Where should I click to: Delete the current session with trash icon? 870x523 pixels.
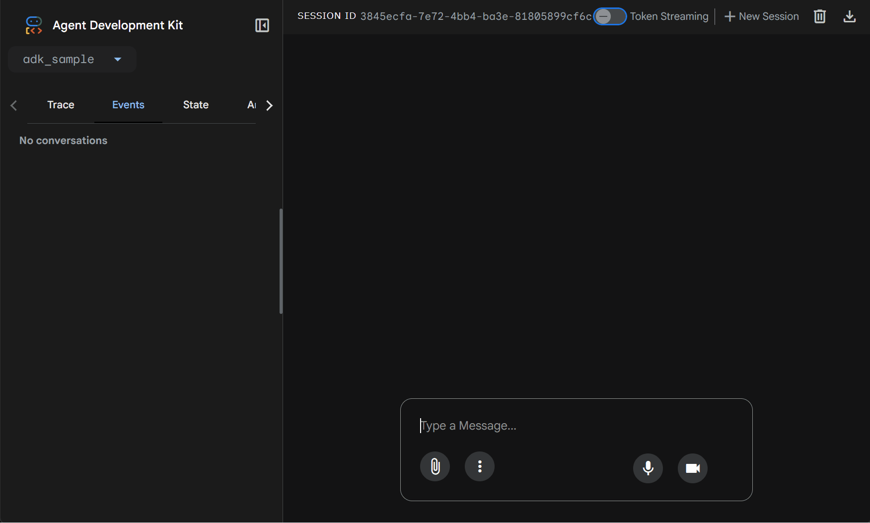click(819, 16)
